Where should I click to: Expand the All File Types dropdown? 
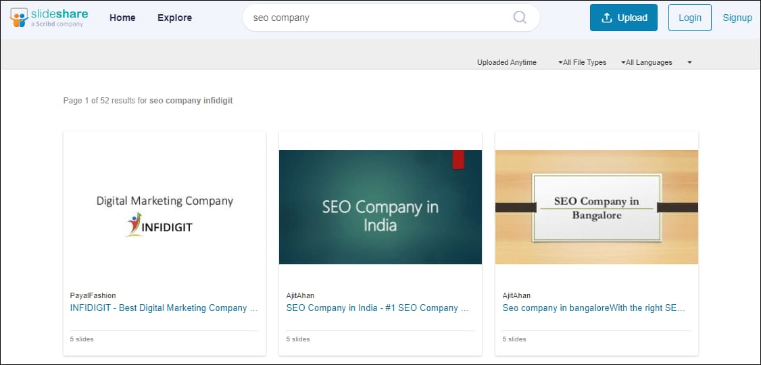click(x=582, y=62)
